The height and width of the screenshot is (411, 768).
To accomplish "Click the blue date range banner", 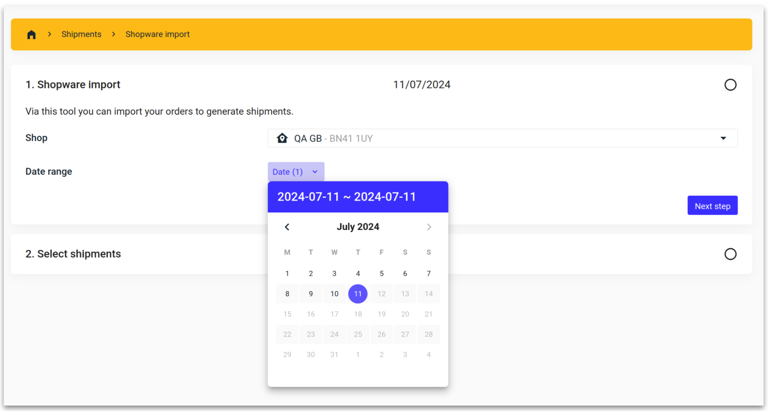I will pos(358,197).
